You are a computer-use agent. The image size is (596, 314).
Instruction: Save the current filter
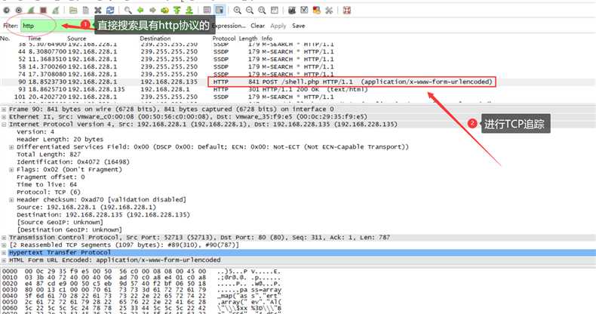pyautogui.click(x=299, y=26)
